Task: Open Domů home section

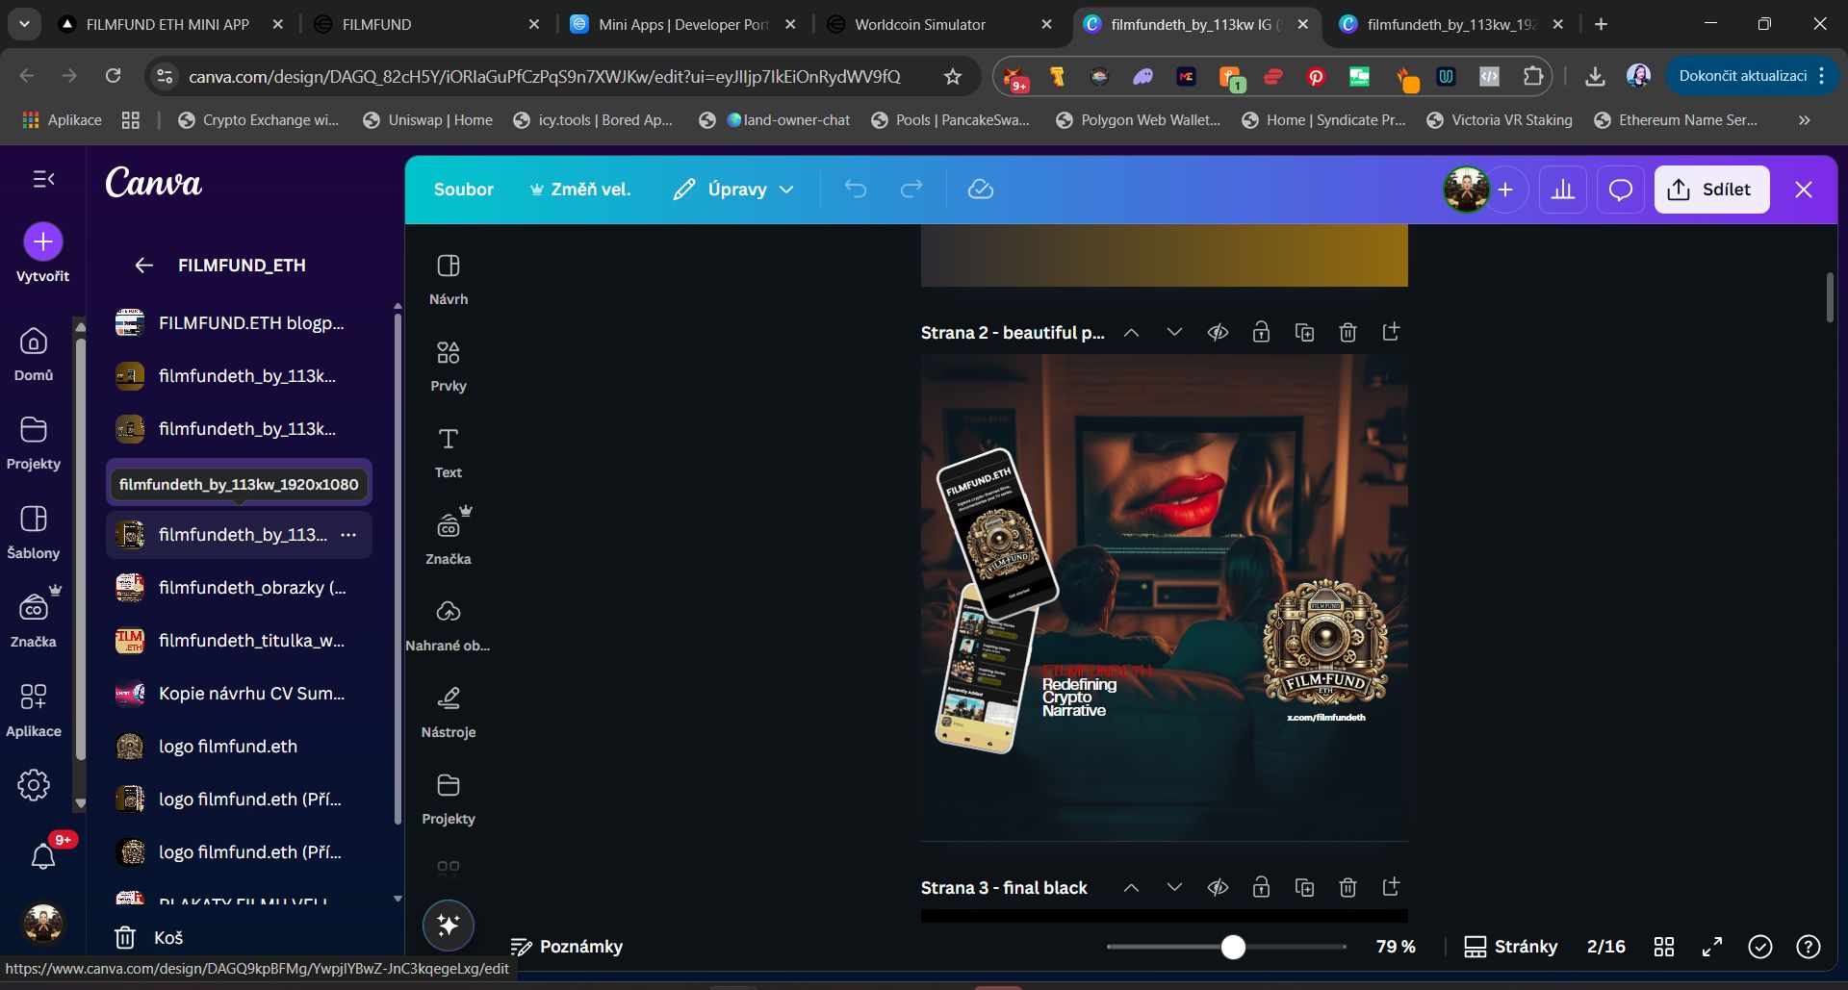Action: pos(34,354)
